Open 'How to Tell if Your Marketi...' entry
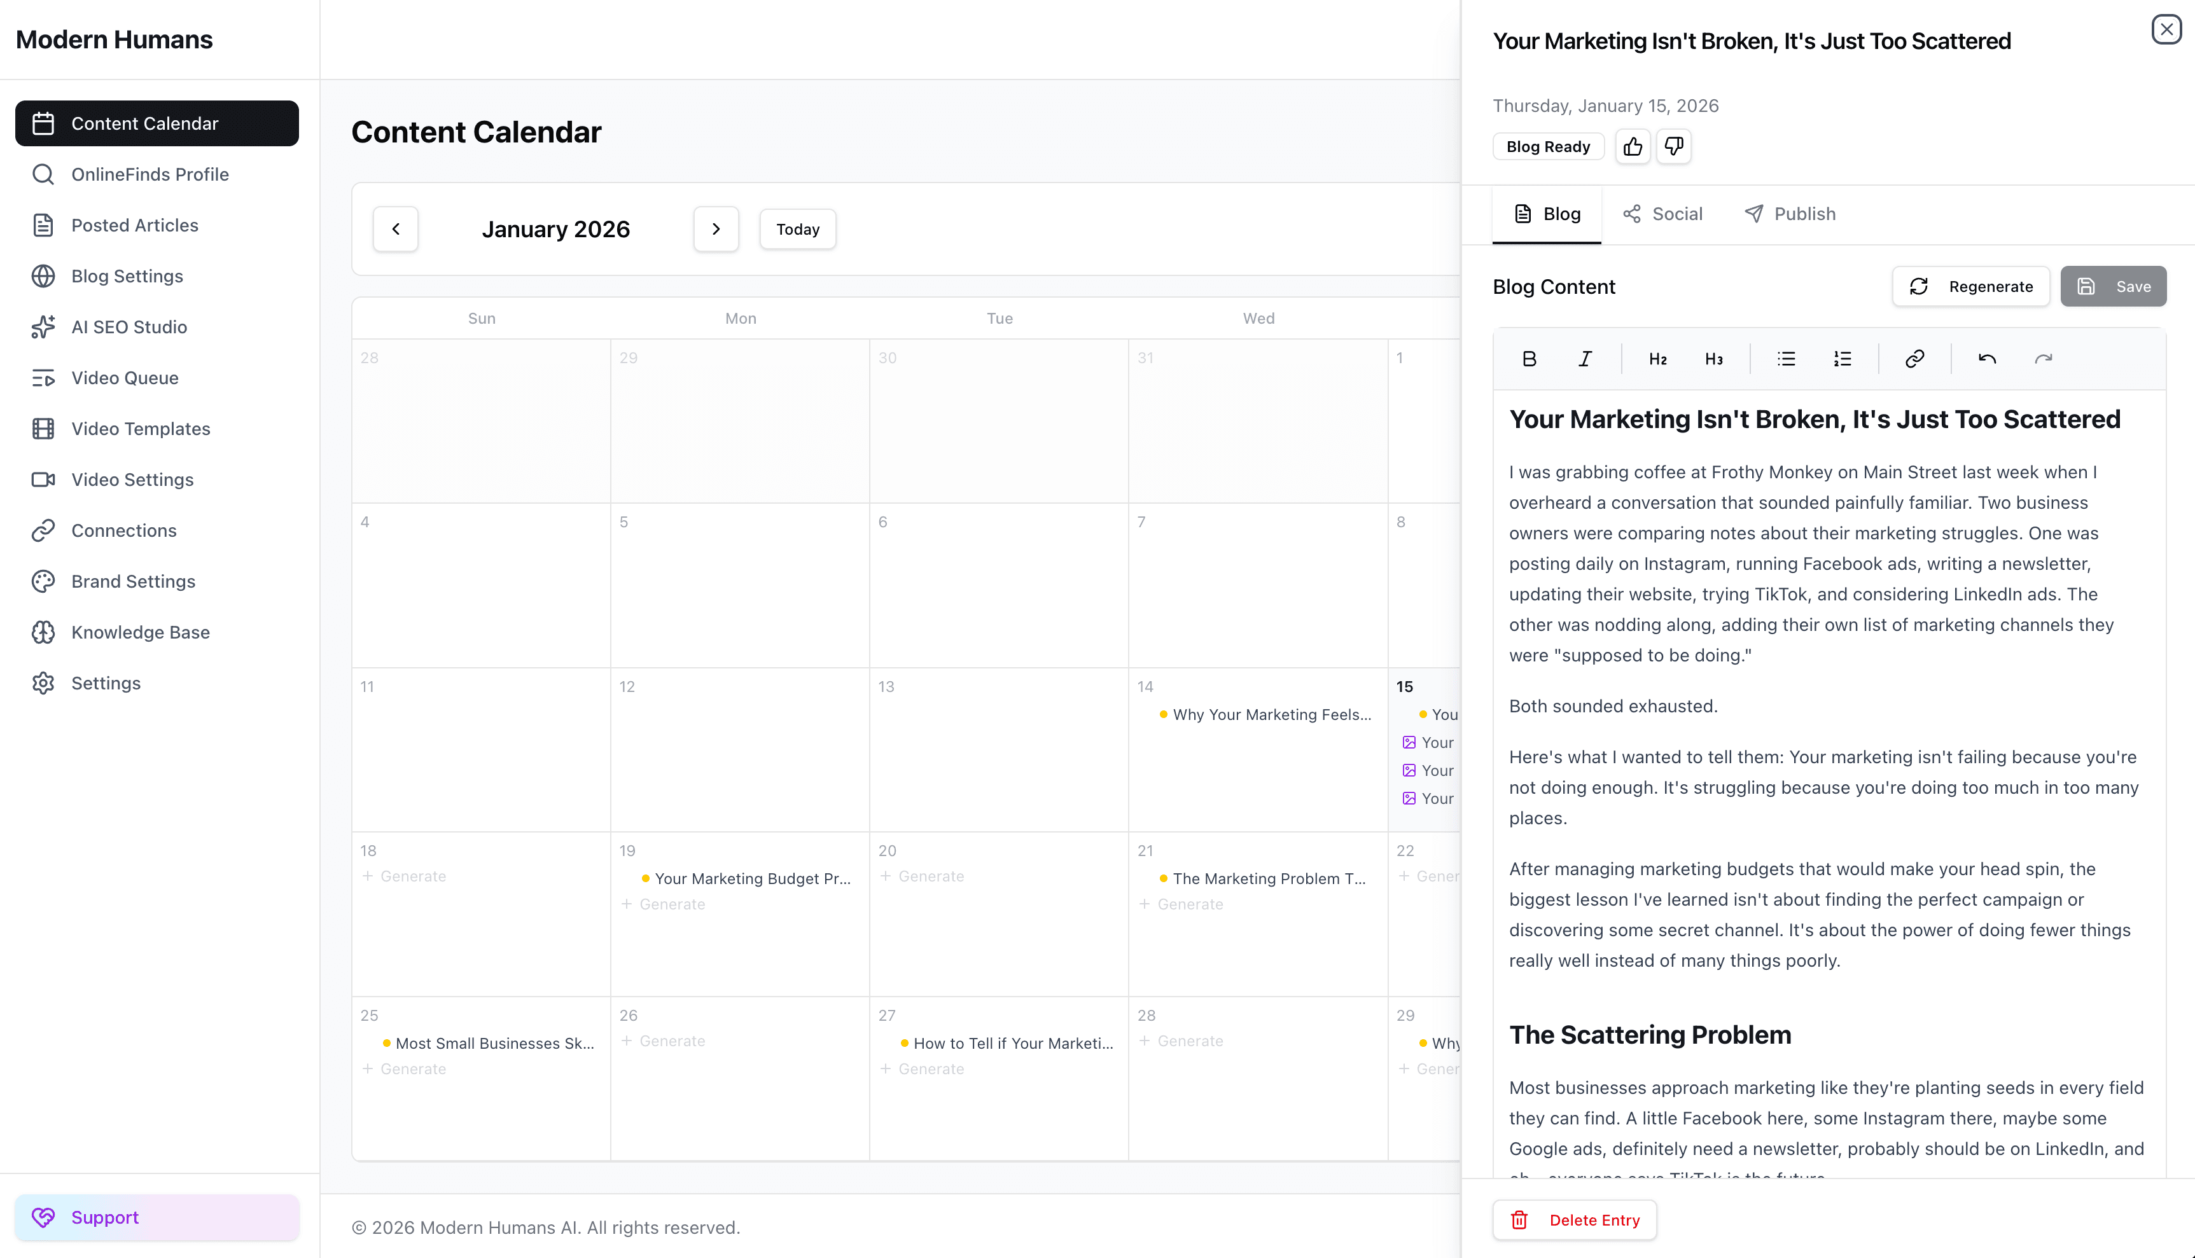This screenshot has height=1258, width=2195. (1007, 1043)
